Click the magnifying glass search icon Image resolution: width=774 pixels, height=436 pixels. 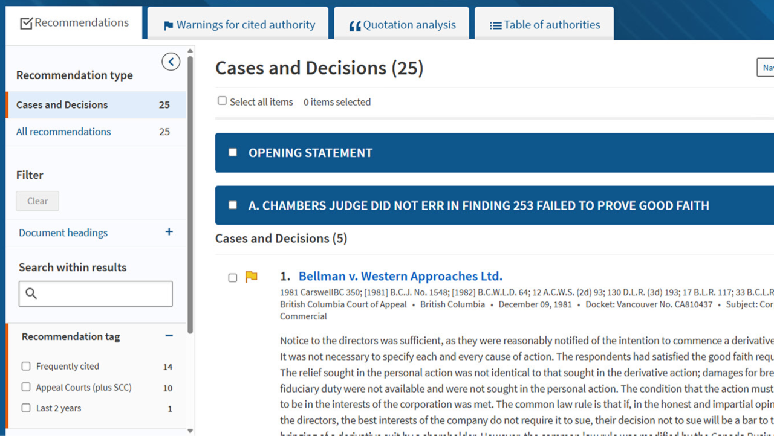[31, 293]
